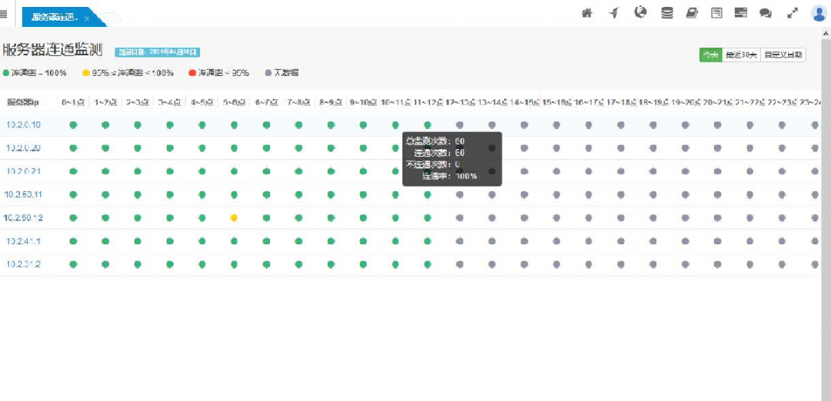Click the database stack icon

pyautogui.click(x=666, y=13)
